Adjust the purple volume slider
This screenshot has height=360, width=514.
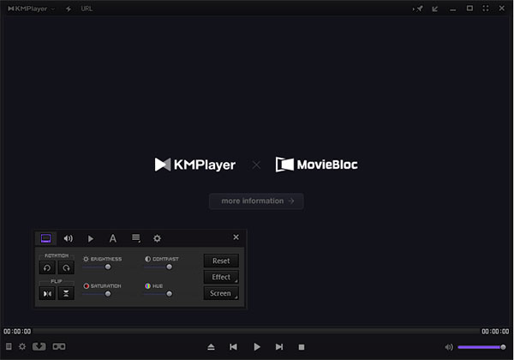coord(481,347)
